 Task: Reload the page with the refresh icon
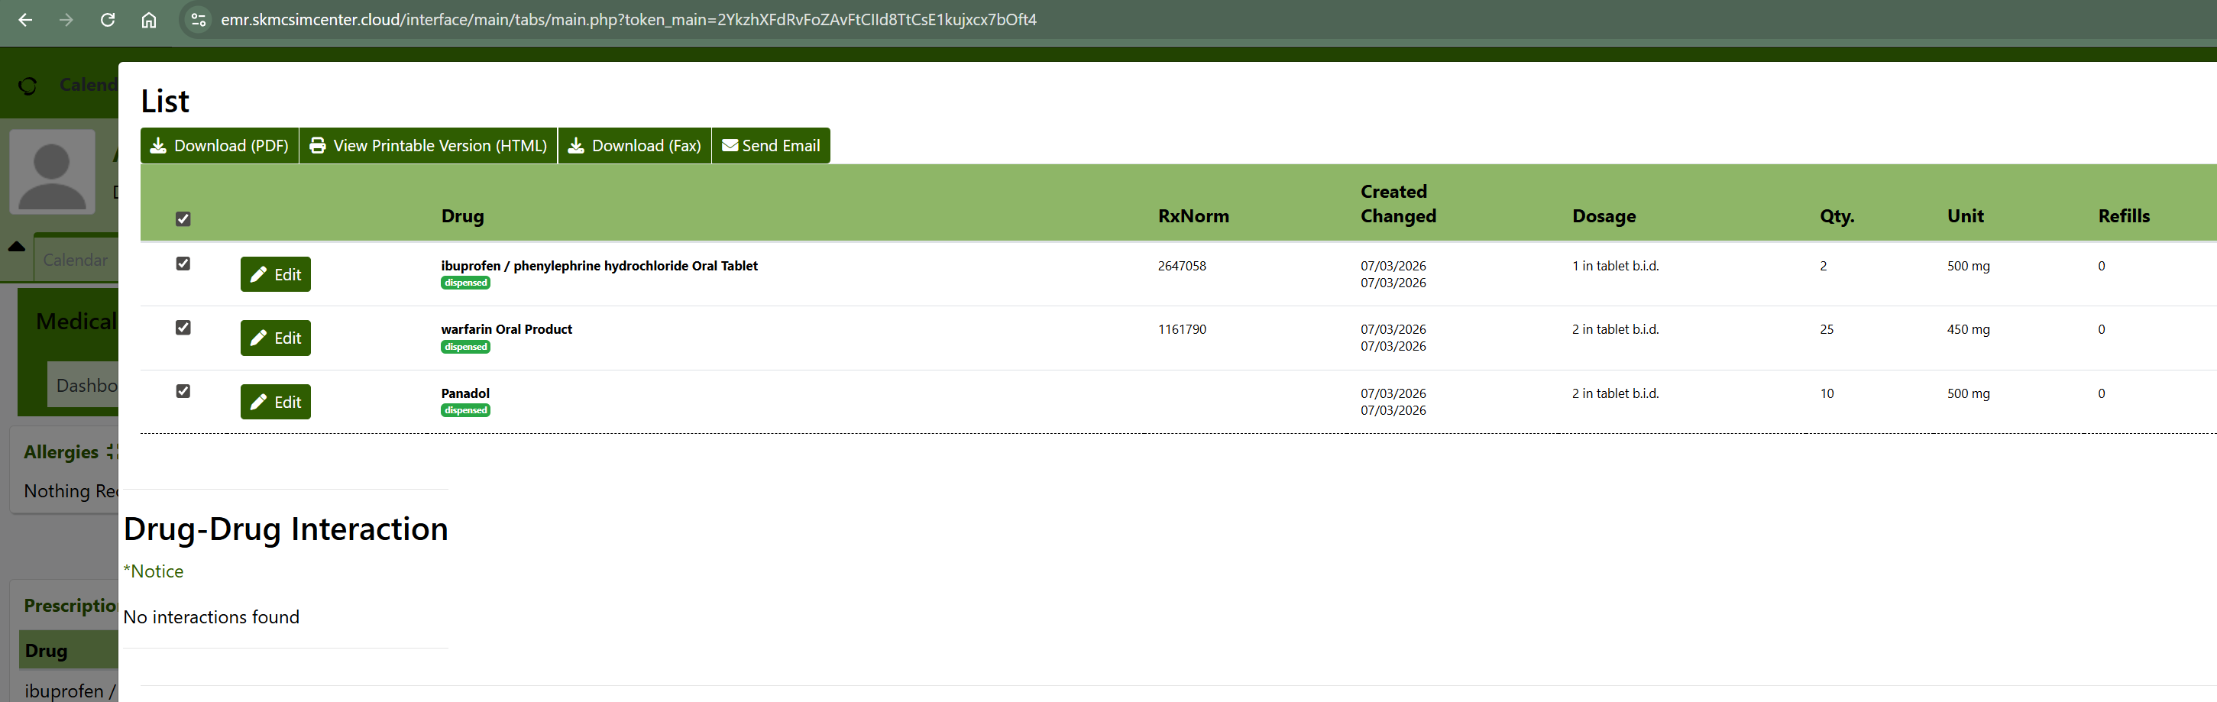click(108, 20)
